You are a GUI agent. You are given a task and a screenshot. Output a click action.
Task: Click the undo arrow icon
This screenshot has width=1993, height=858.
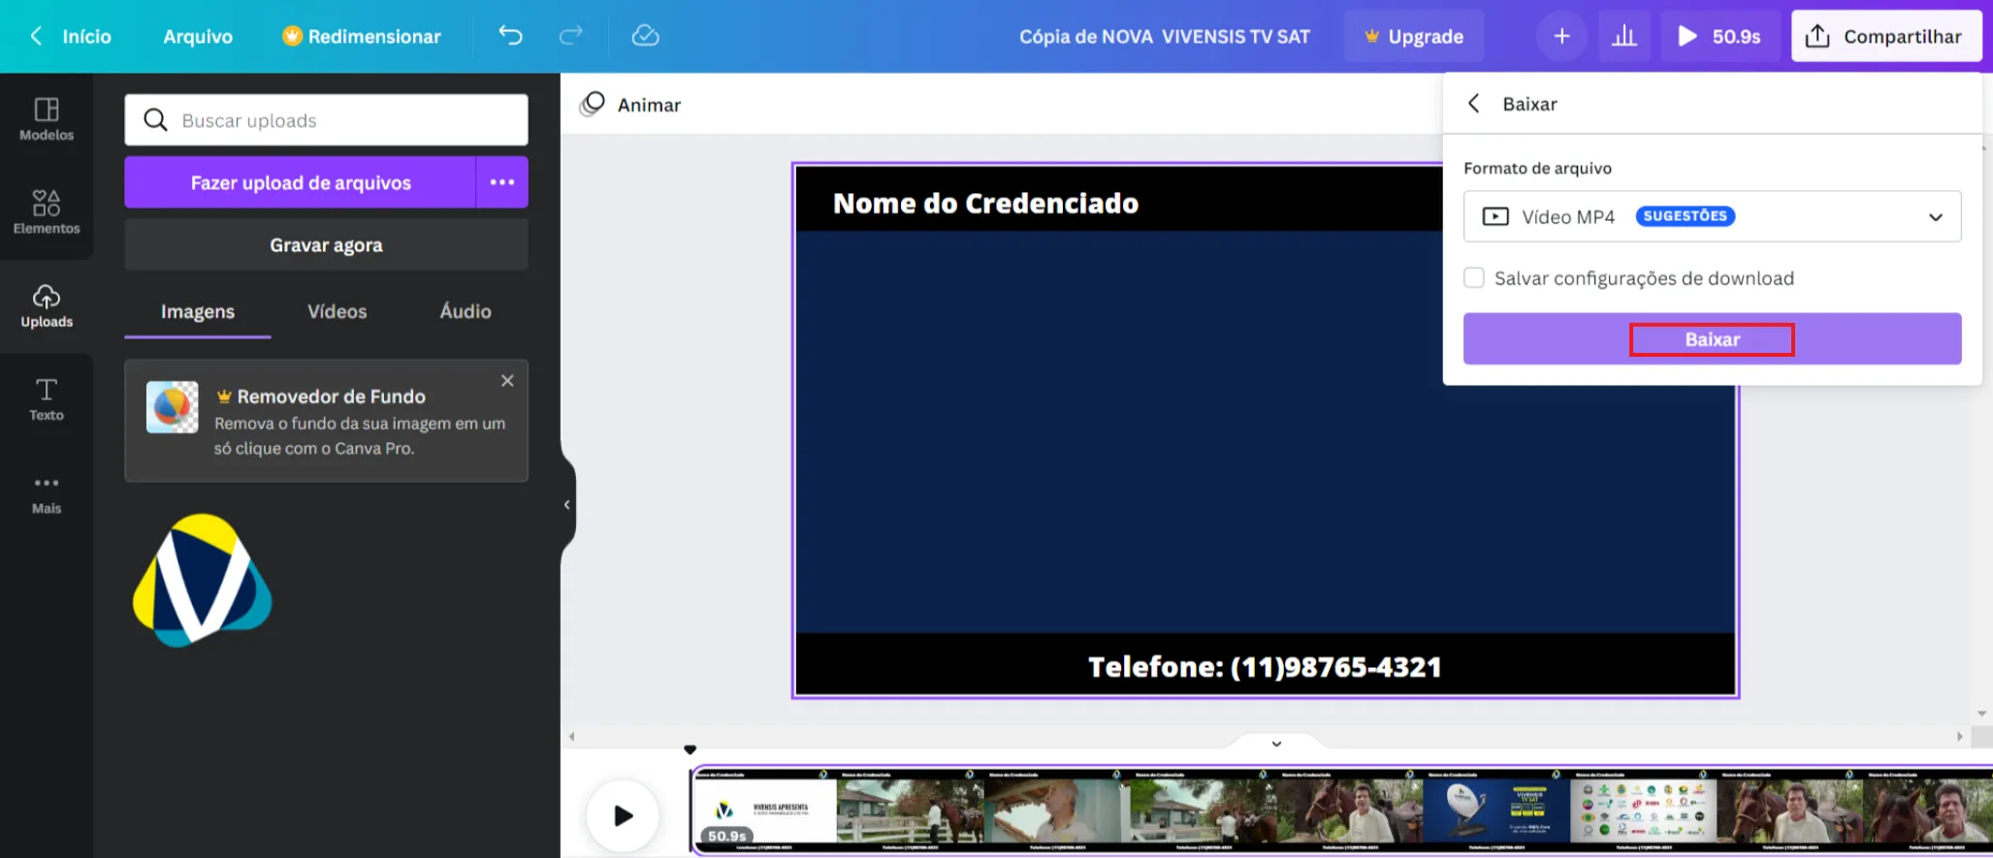(x=510, y=36)
